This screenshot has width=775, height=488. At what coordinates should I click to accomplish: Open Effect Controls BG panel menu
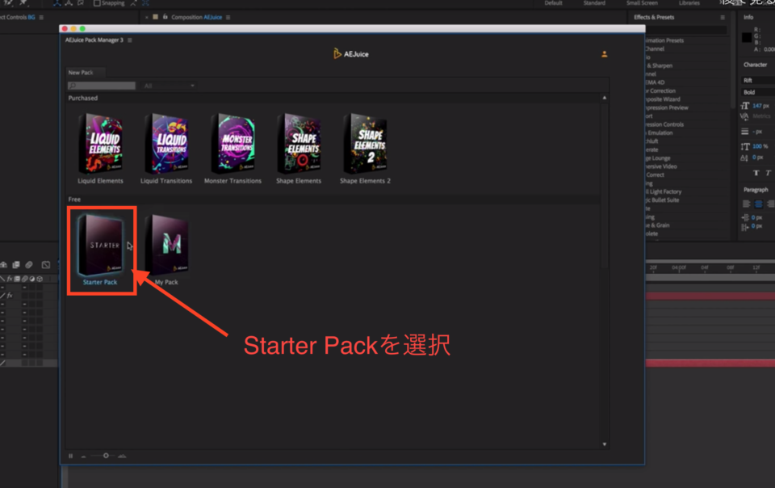pyautogui.click(x=41, y=17)
